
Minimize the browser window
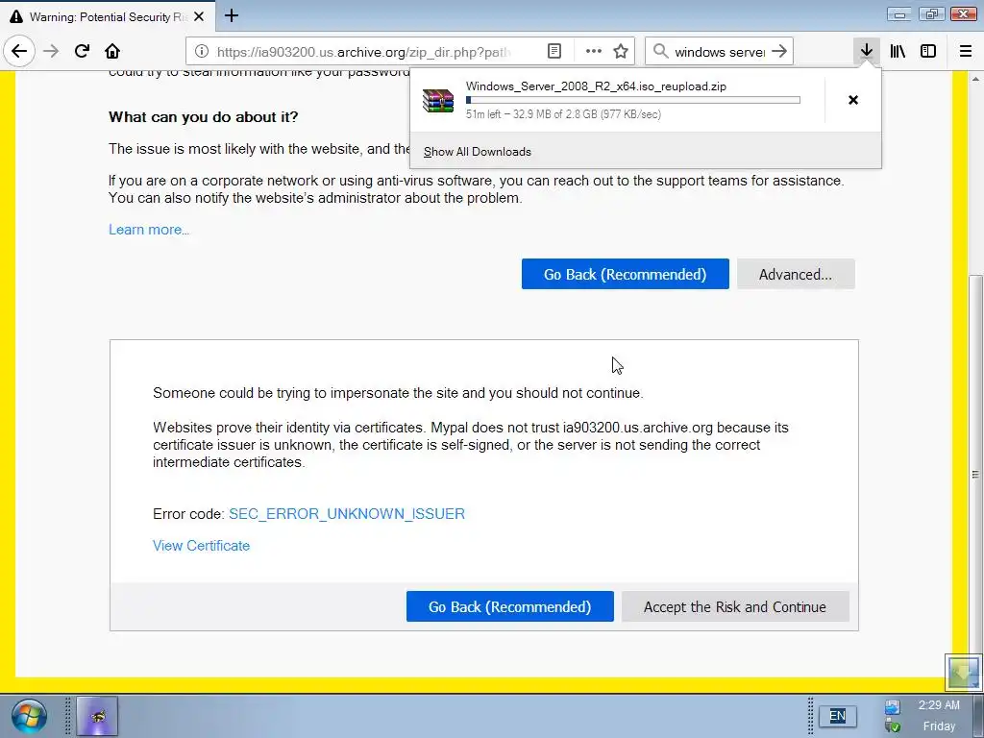899,14
